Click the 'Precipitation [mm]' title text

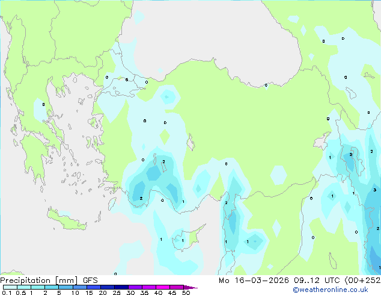click(x=39, y=281)
